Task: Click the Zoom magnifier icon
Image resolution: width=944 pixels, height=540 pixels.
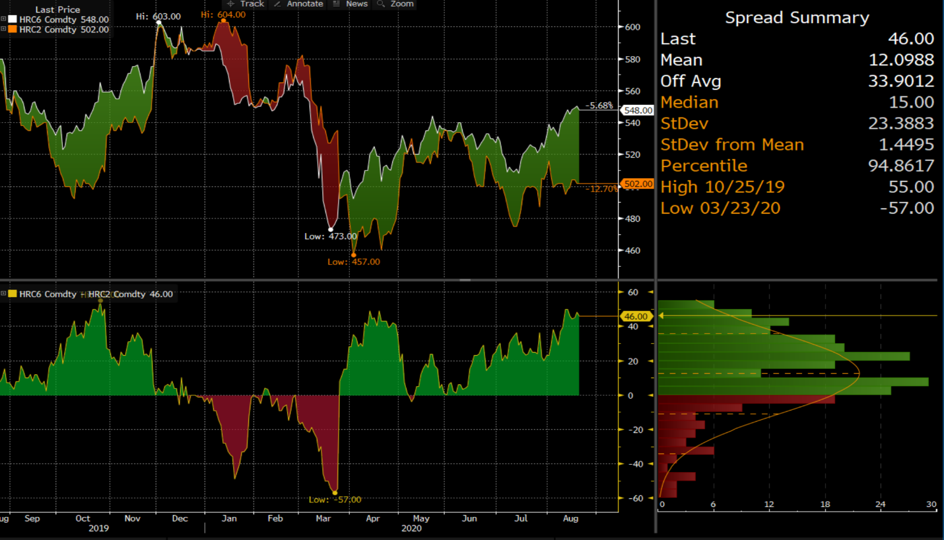Action: click(x=381, y=4)
